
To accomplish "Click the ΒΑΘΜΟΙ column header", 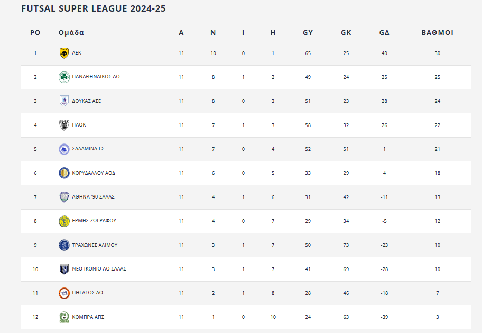I will (x=437, y=33).
